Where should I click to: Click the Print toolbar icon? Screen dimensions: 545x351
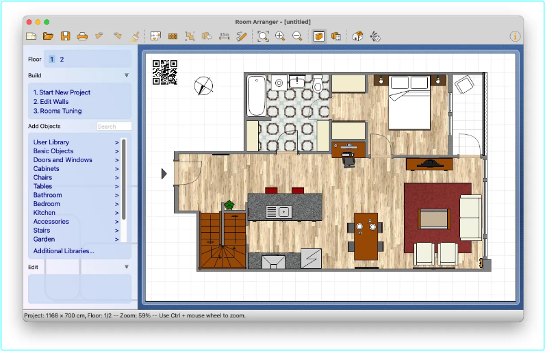click(82, 36)
